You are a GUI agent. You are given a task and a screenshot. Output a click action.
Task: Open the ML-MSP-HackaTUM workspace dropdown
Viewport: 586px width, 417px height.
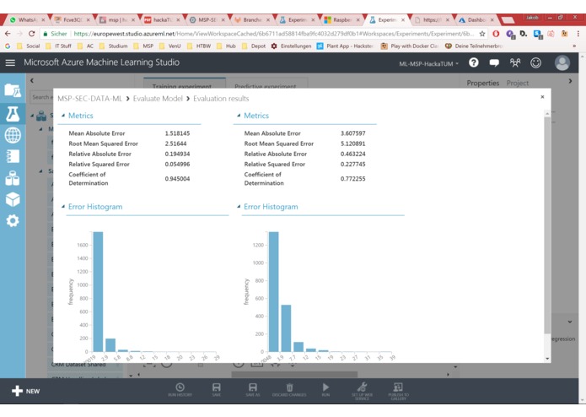(428, 64)
